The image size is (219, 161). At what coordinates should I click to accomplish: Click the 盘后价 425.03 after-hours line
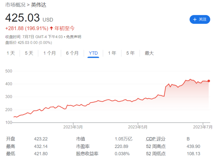(29, 43)
